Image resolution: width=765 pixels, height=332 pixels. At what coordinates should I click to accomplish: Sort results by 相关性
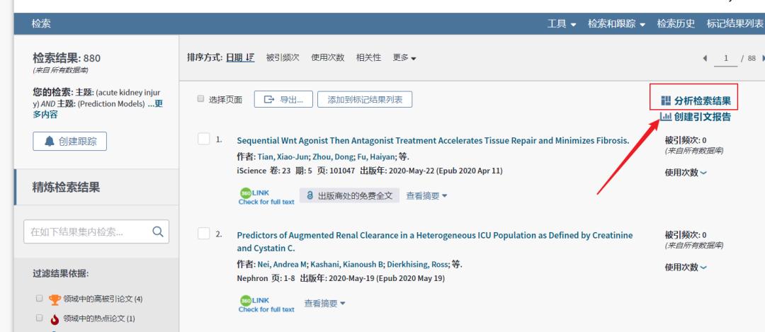coord(368,57)
